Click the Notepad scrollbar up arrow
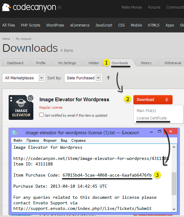Image resolution: width=184 pixels, height=217 pixels. [174, 147]
